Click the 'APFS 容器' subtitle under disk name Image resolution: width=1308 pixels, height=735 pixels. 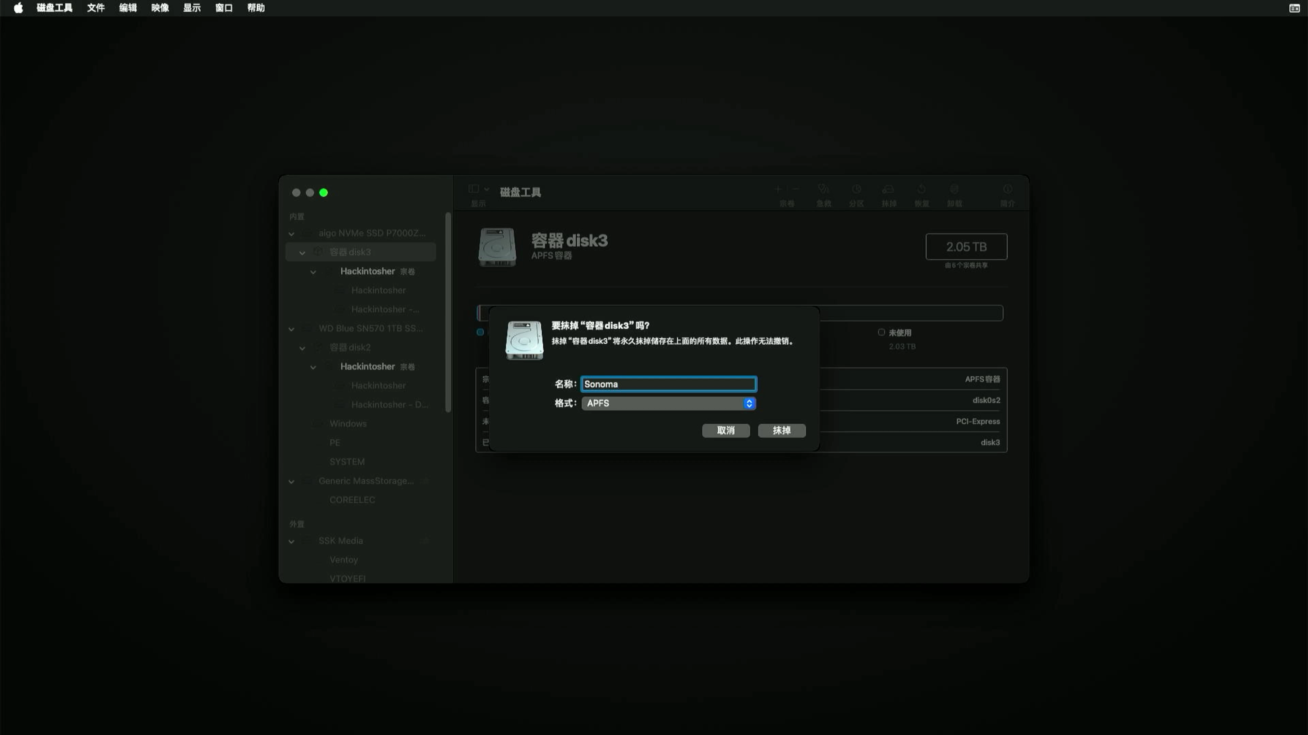point(551,256)
